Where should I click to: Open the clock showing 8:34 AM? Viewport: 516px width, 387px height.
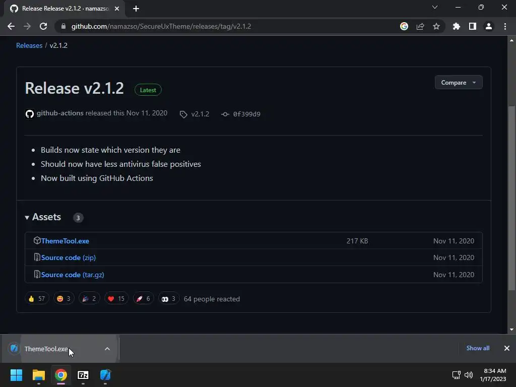coord(493,375)
